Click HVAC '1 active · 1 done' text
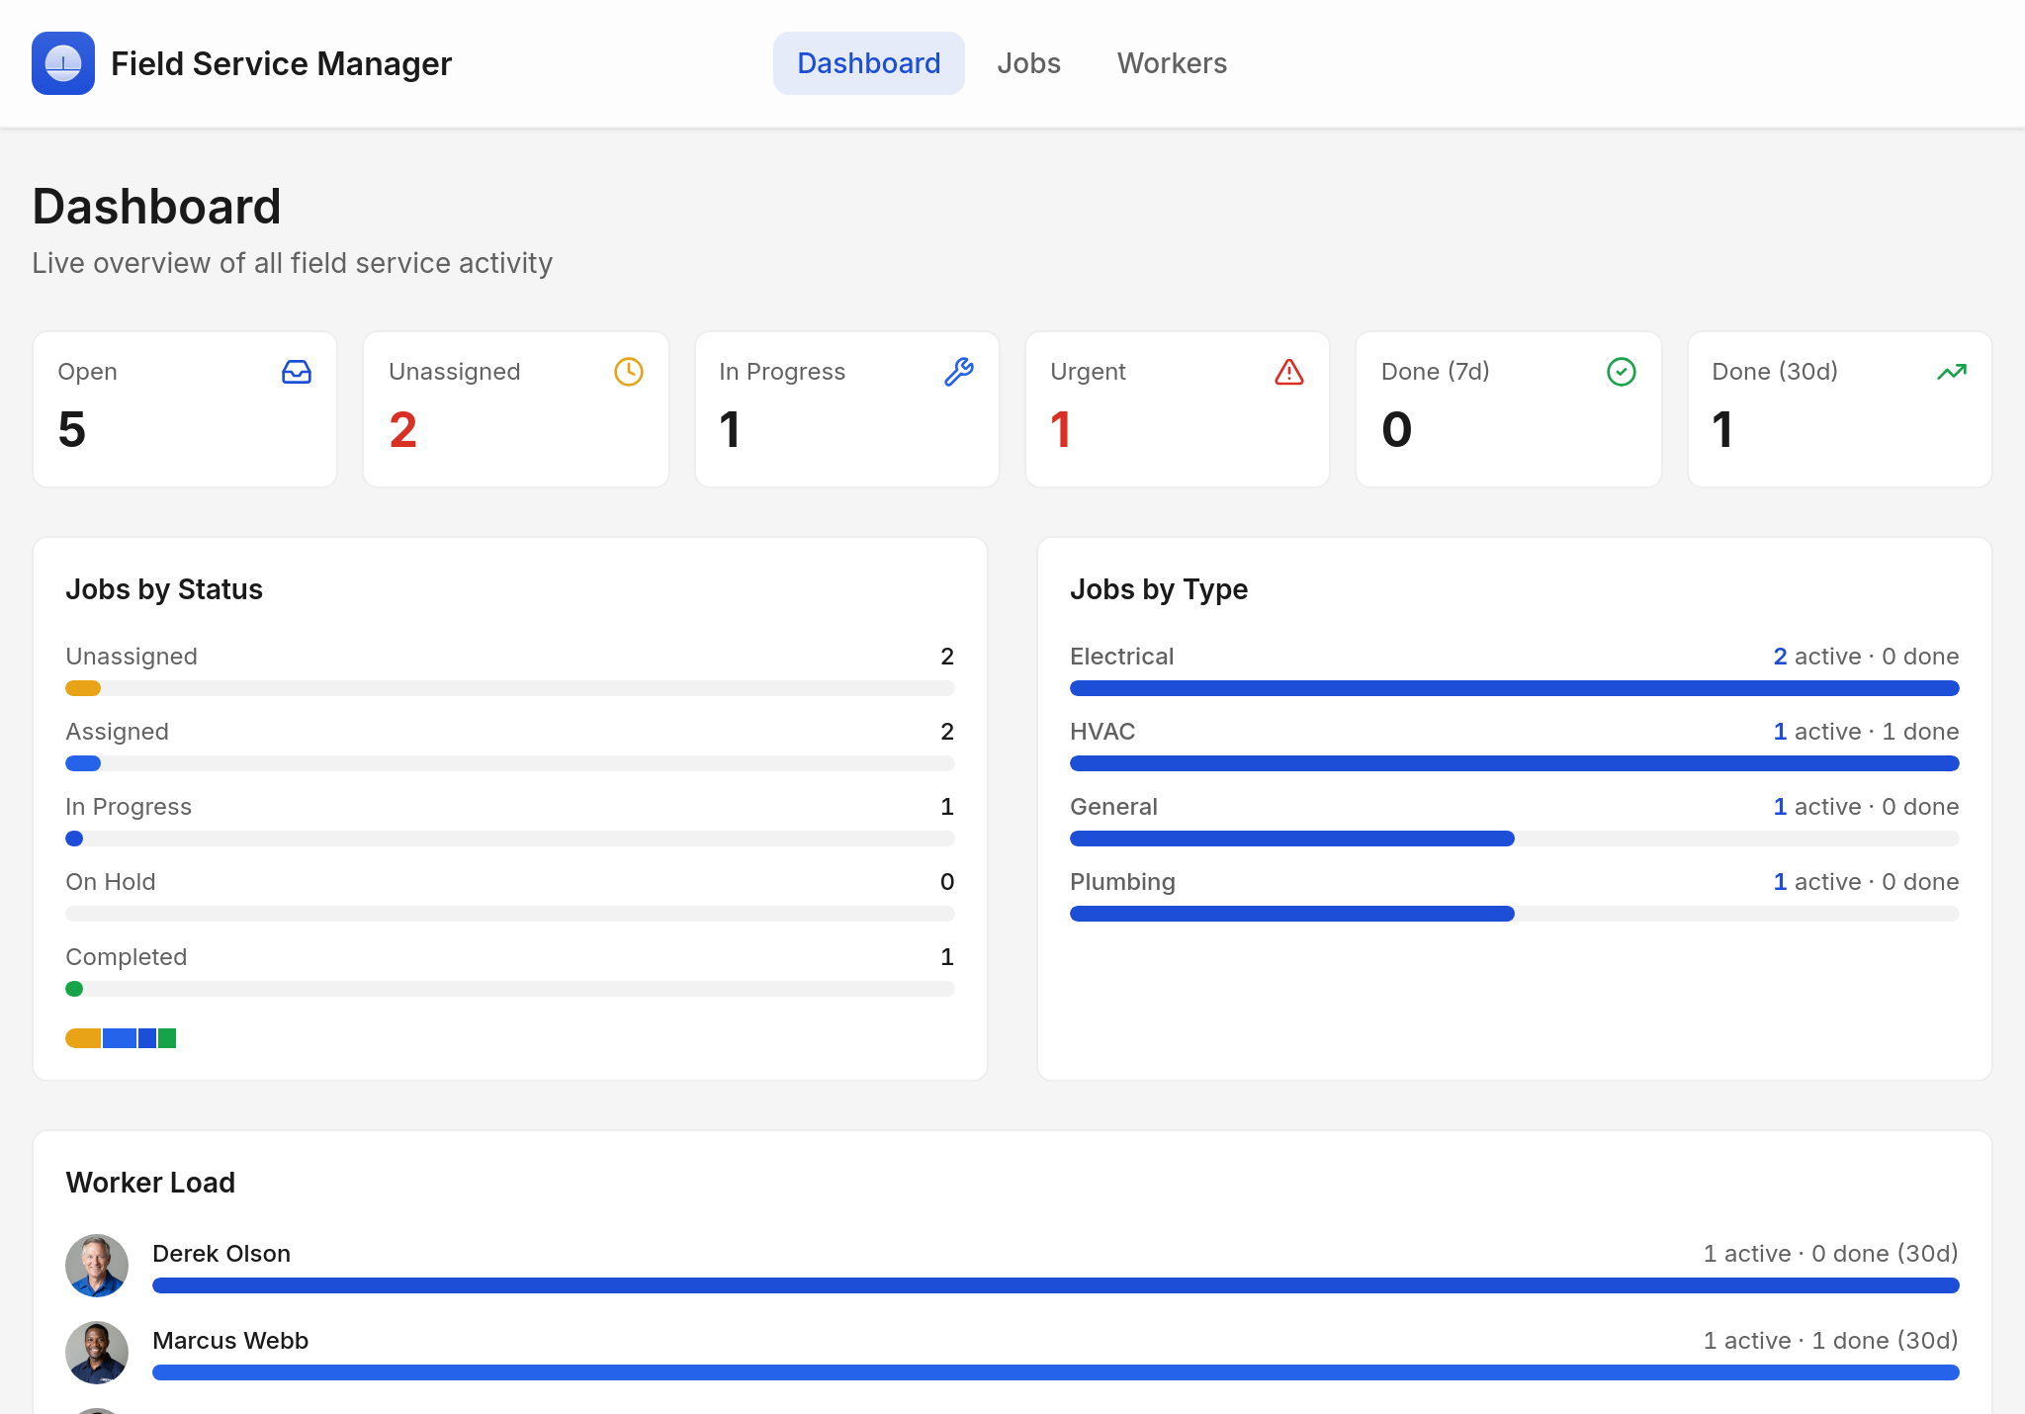This screenshot has height=1414, width=2025. 1867,732
